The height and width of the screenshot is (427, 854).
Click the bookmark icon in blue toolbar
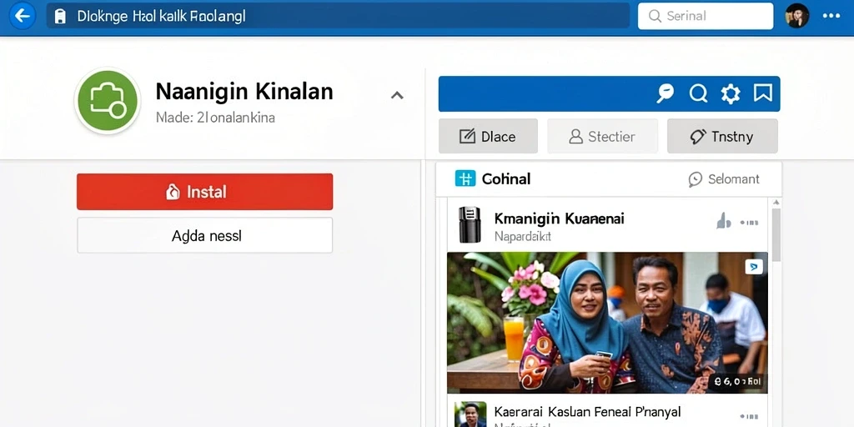pyautogui.click(x=762, y=93)
